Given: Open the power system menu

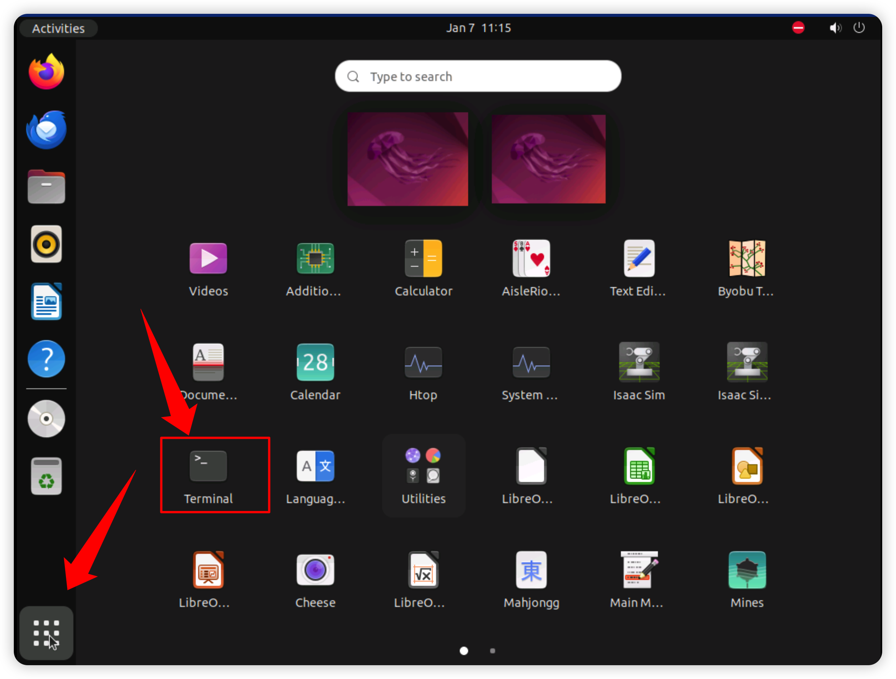Looking at the screenshot, I should (859, 28).
